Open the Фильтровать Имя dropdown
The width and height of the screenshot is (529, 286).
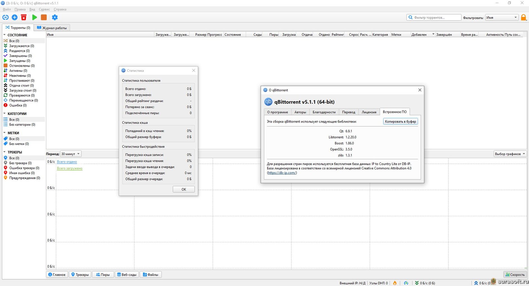502,17
